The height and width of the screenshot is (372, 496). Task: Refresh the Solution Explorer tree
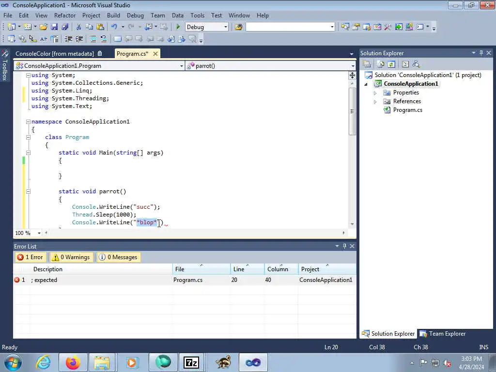click(x=391, y=64)
